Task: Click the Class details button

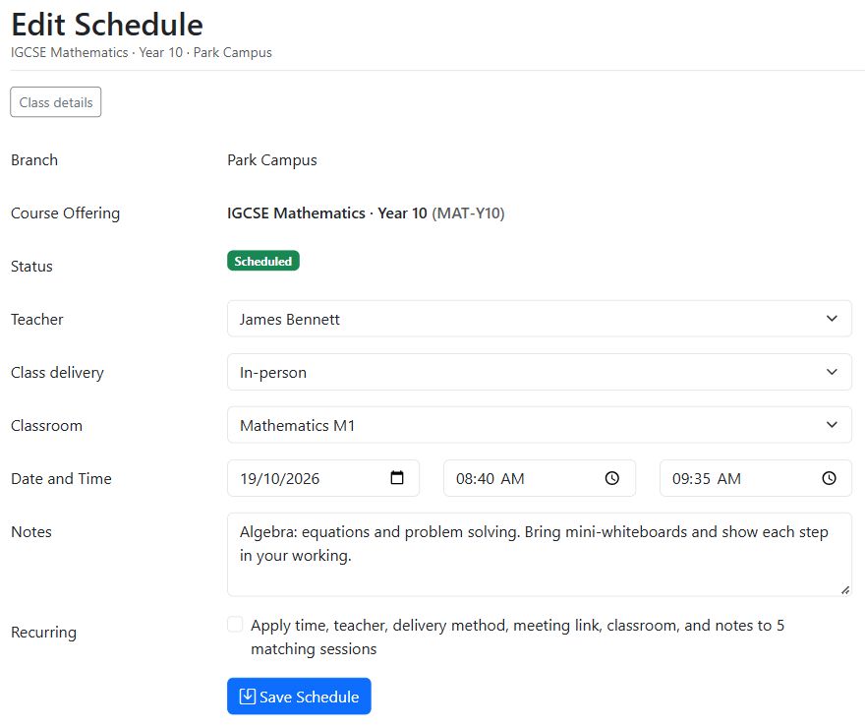Action: click(x=56, y=102)
